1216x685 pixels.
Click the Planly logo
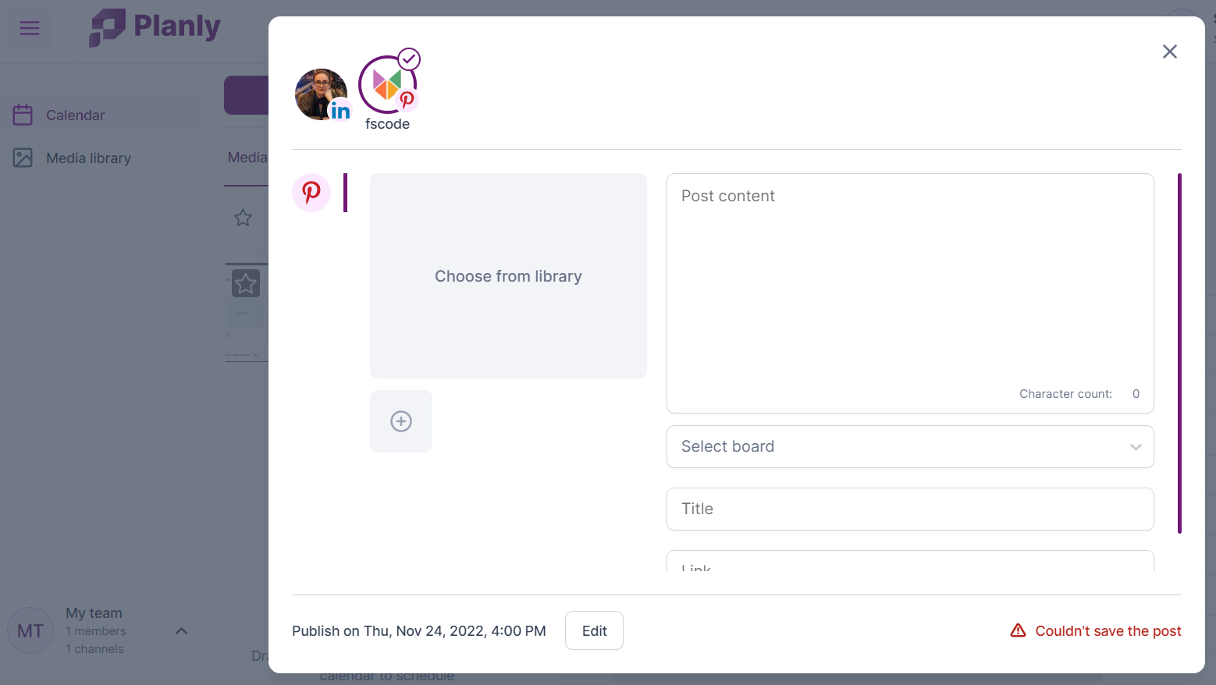point(155,27)
